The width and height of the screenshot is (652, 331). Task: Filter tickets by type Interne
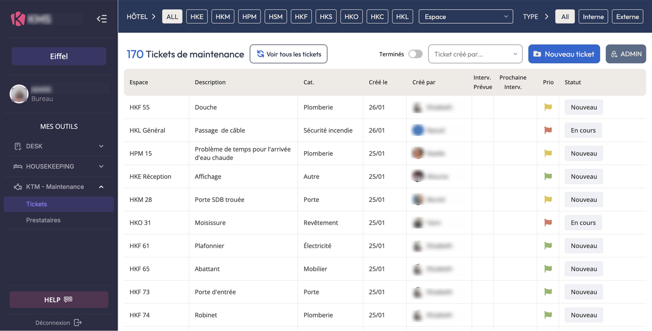593,17
